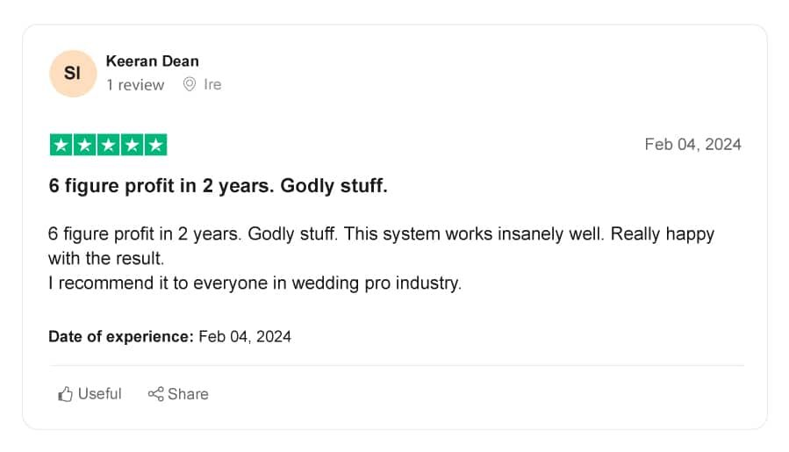The height and width of the screenshot is (452, 789).
Task: Open the bold review title '6 figure profit'
Action: [x=218, y=186]
